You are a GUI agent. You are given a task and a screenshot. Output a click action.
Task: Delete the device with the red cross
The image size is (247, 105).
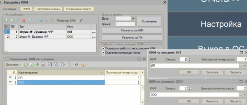pos(24,21)
